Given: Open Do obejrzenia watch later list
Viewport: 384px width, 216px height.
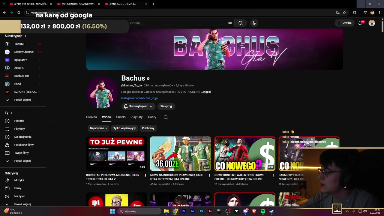Looking at the screenshot, I should (x=23, y=137).
